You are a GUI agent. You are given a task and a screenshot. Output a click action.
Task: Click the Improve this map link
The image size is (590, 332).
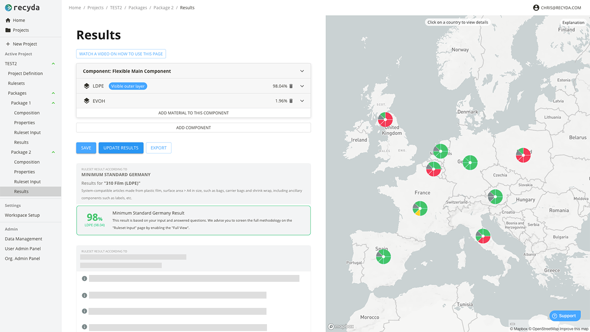click(x=574, y=329)
